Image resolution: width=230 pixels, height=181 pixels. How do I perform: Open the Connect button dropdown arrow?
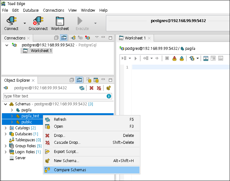25,23
